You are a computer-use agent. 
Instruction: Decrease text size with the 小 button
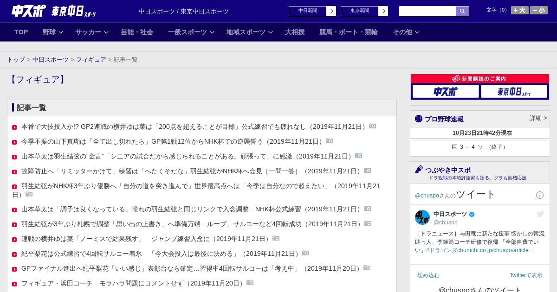(539, 10)
